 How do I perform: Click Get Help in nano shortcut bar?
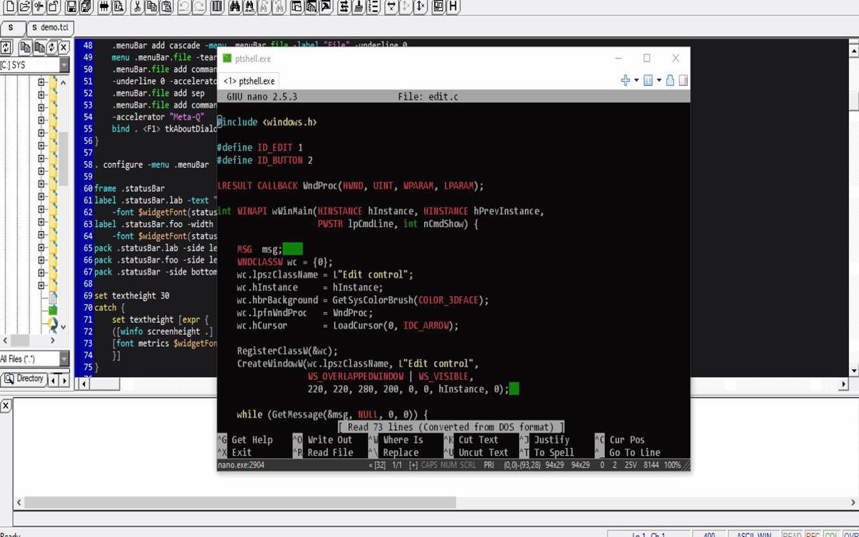[252, 440]
